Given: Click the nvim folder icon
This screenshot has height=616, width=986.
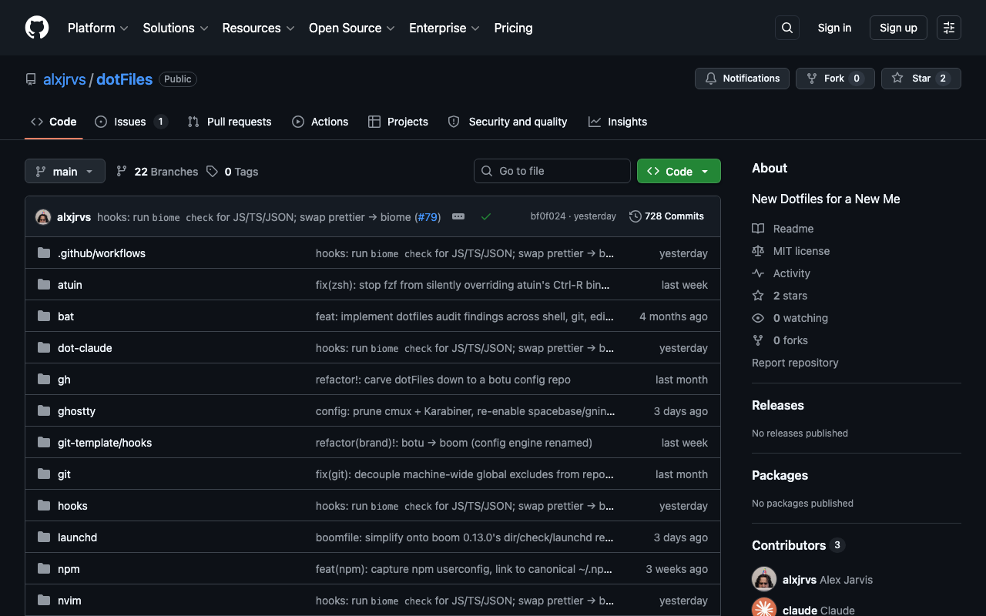Looking at the screenshot, I should point(44,600).
